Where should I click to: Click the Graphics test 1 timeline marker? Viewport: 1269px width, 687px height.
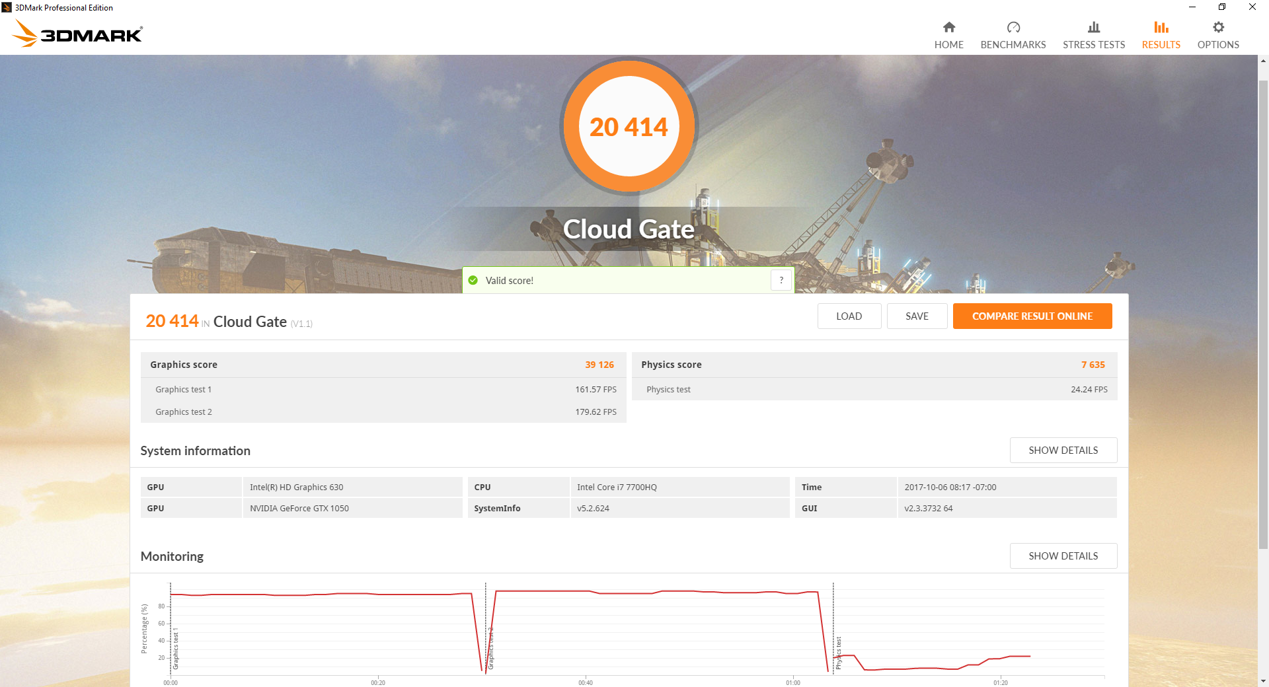tap(175, 650)
